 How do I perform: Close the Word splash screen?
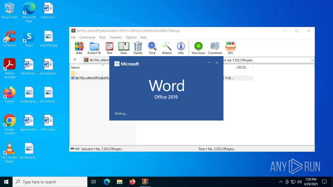click(217, 63)
